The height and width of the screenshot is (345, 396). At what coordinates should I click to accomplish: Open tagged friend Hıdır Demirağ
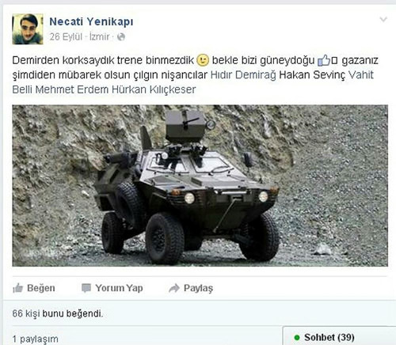pos(243,75)
